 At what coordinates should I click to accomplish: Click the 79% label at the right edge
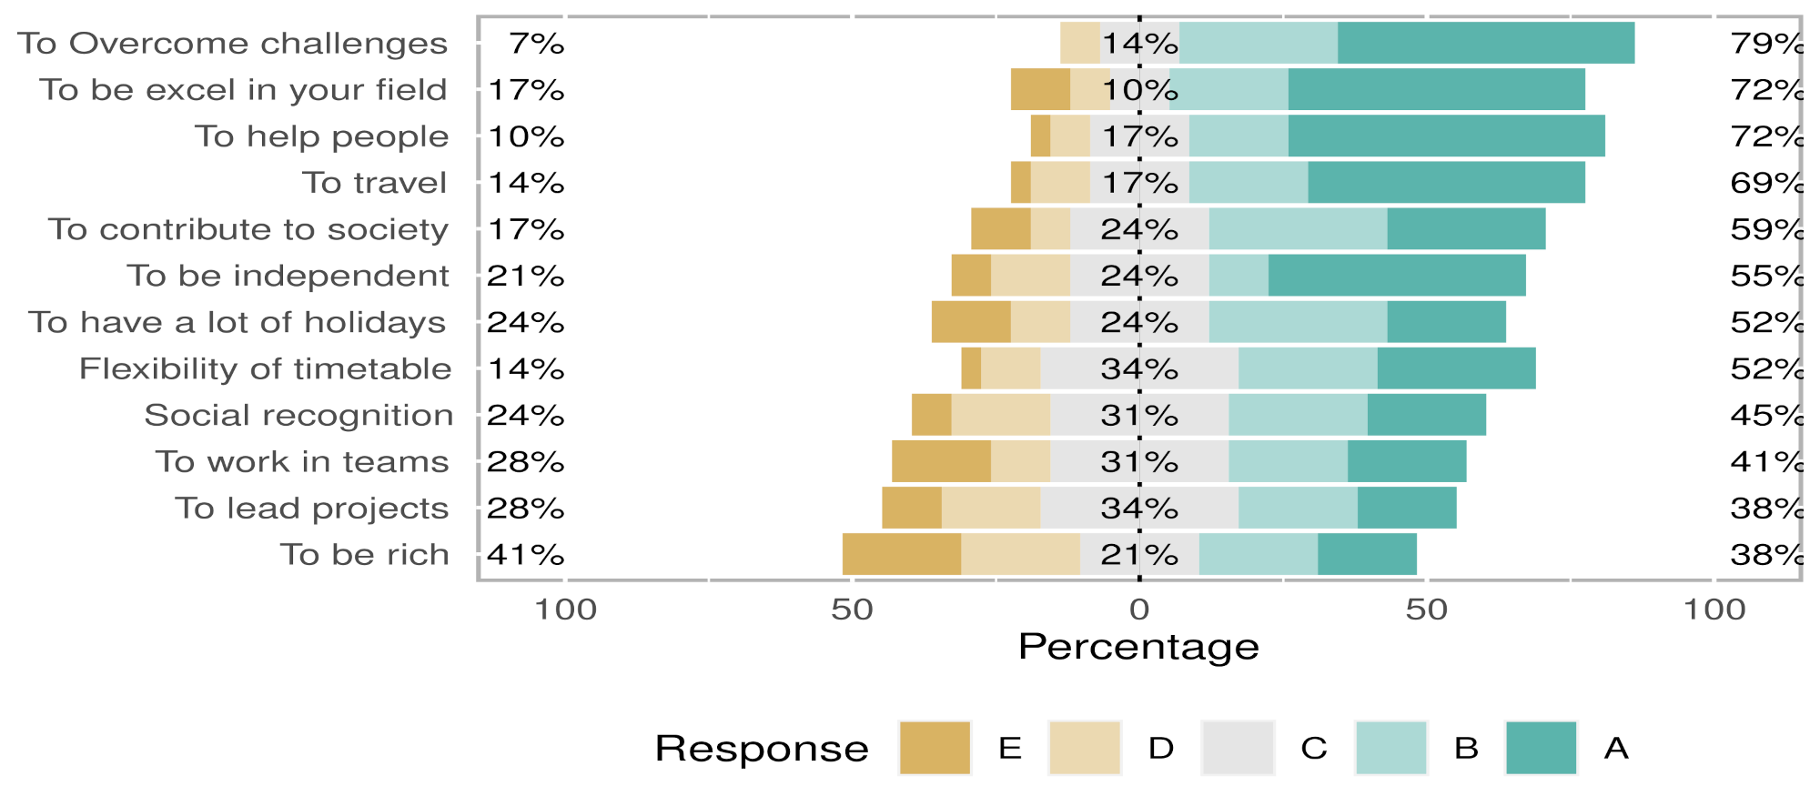(1766, 44)
